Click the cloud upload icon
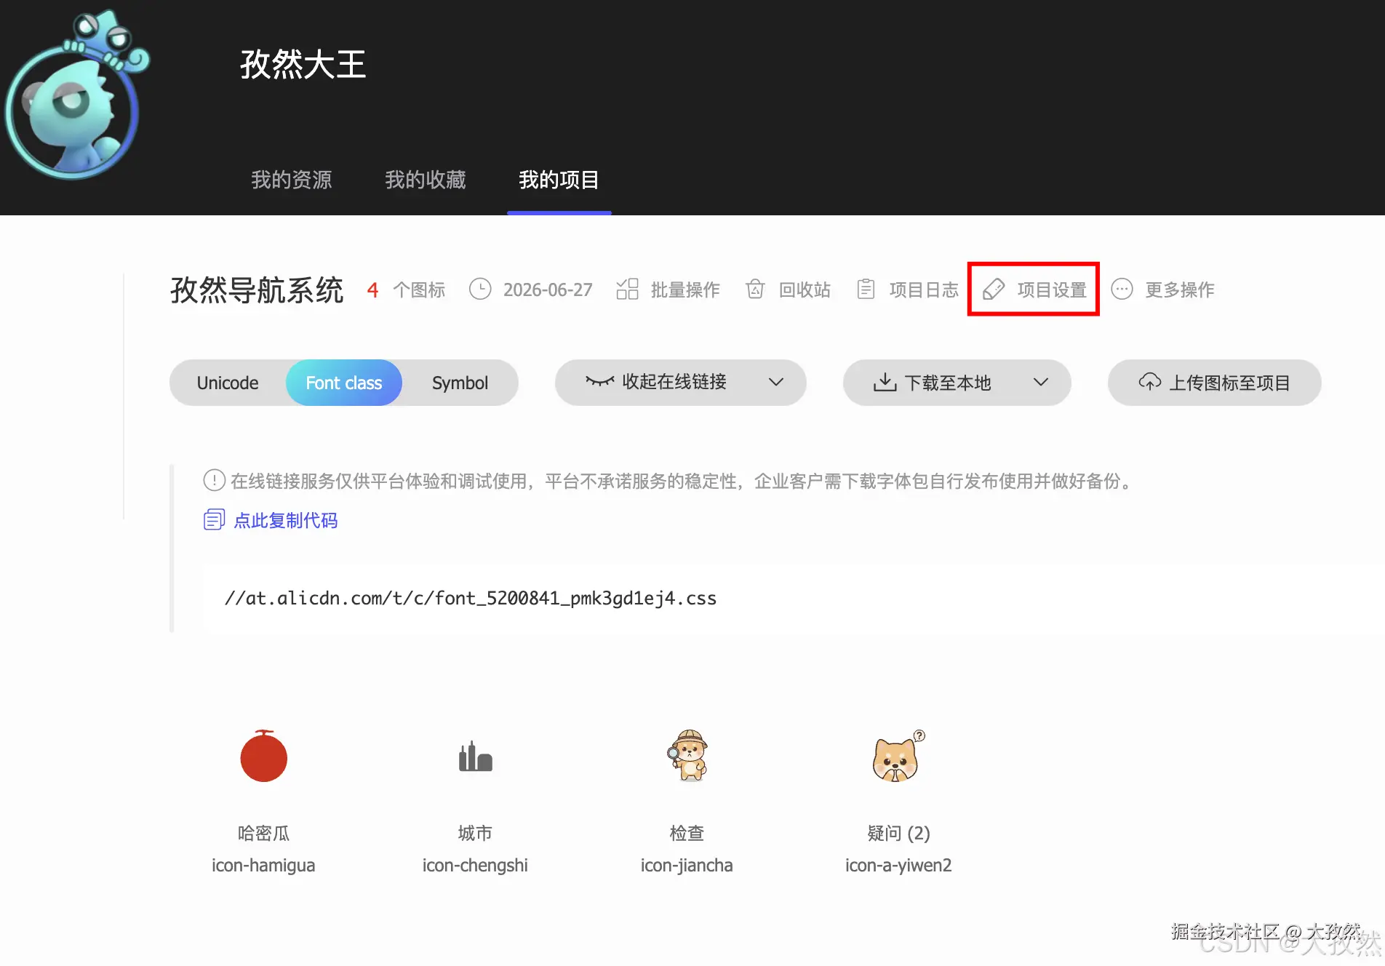The height and width of the screenshot is (966, 1385). click(1150, 382)
